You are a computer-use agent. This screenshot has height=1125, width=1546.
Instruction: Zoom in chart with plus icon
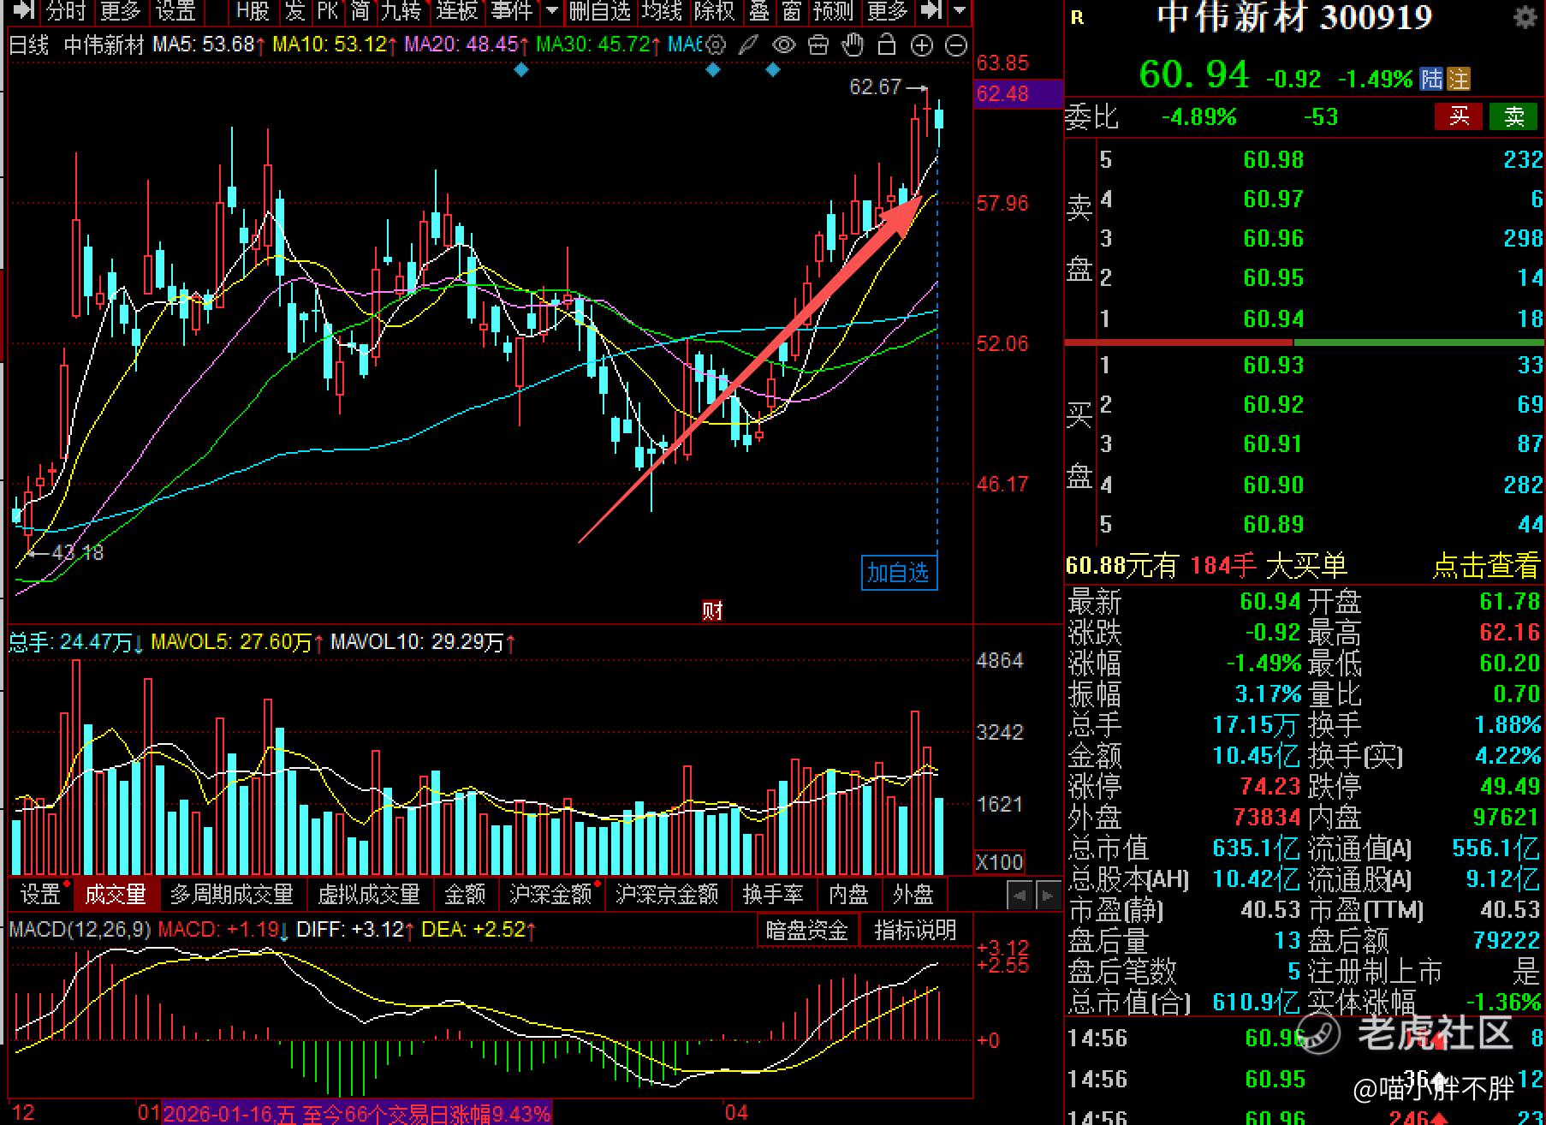[922, 45]
